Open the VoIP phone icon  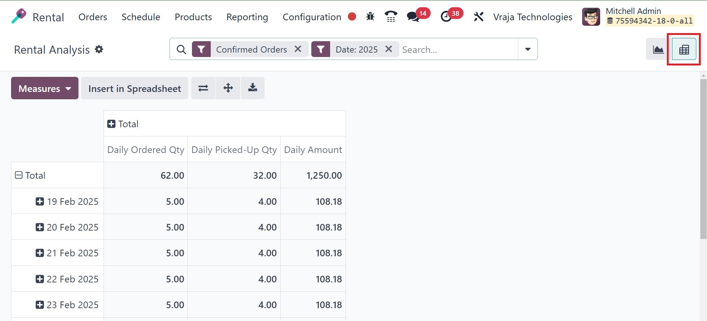391,17
